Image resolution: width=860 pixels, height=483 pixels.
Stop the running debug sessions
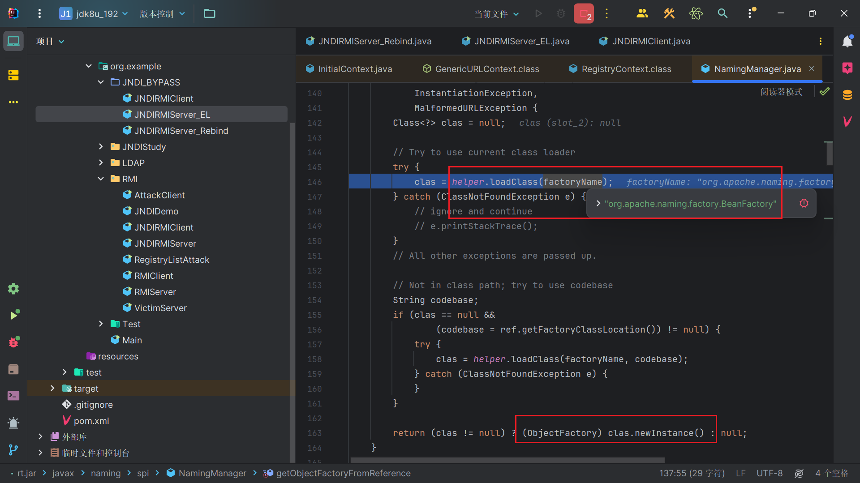(x=584, y=13)
